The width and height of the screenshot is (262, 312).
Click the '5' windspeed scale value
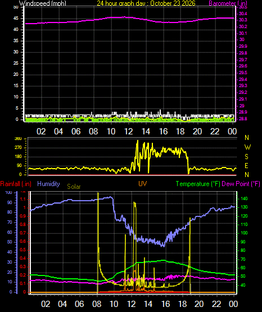click(17, 108)
